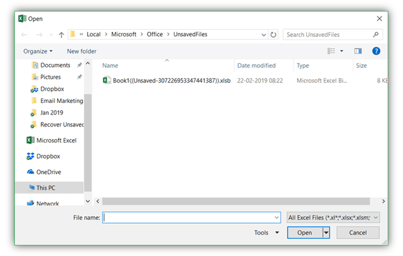
Task: Click the back navigation arrow
Action: [24, 34]
